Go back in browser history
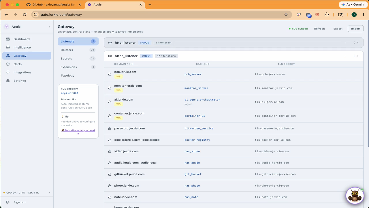This screenshot has width=369, height=208. [6, 14]
